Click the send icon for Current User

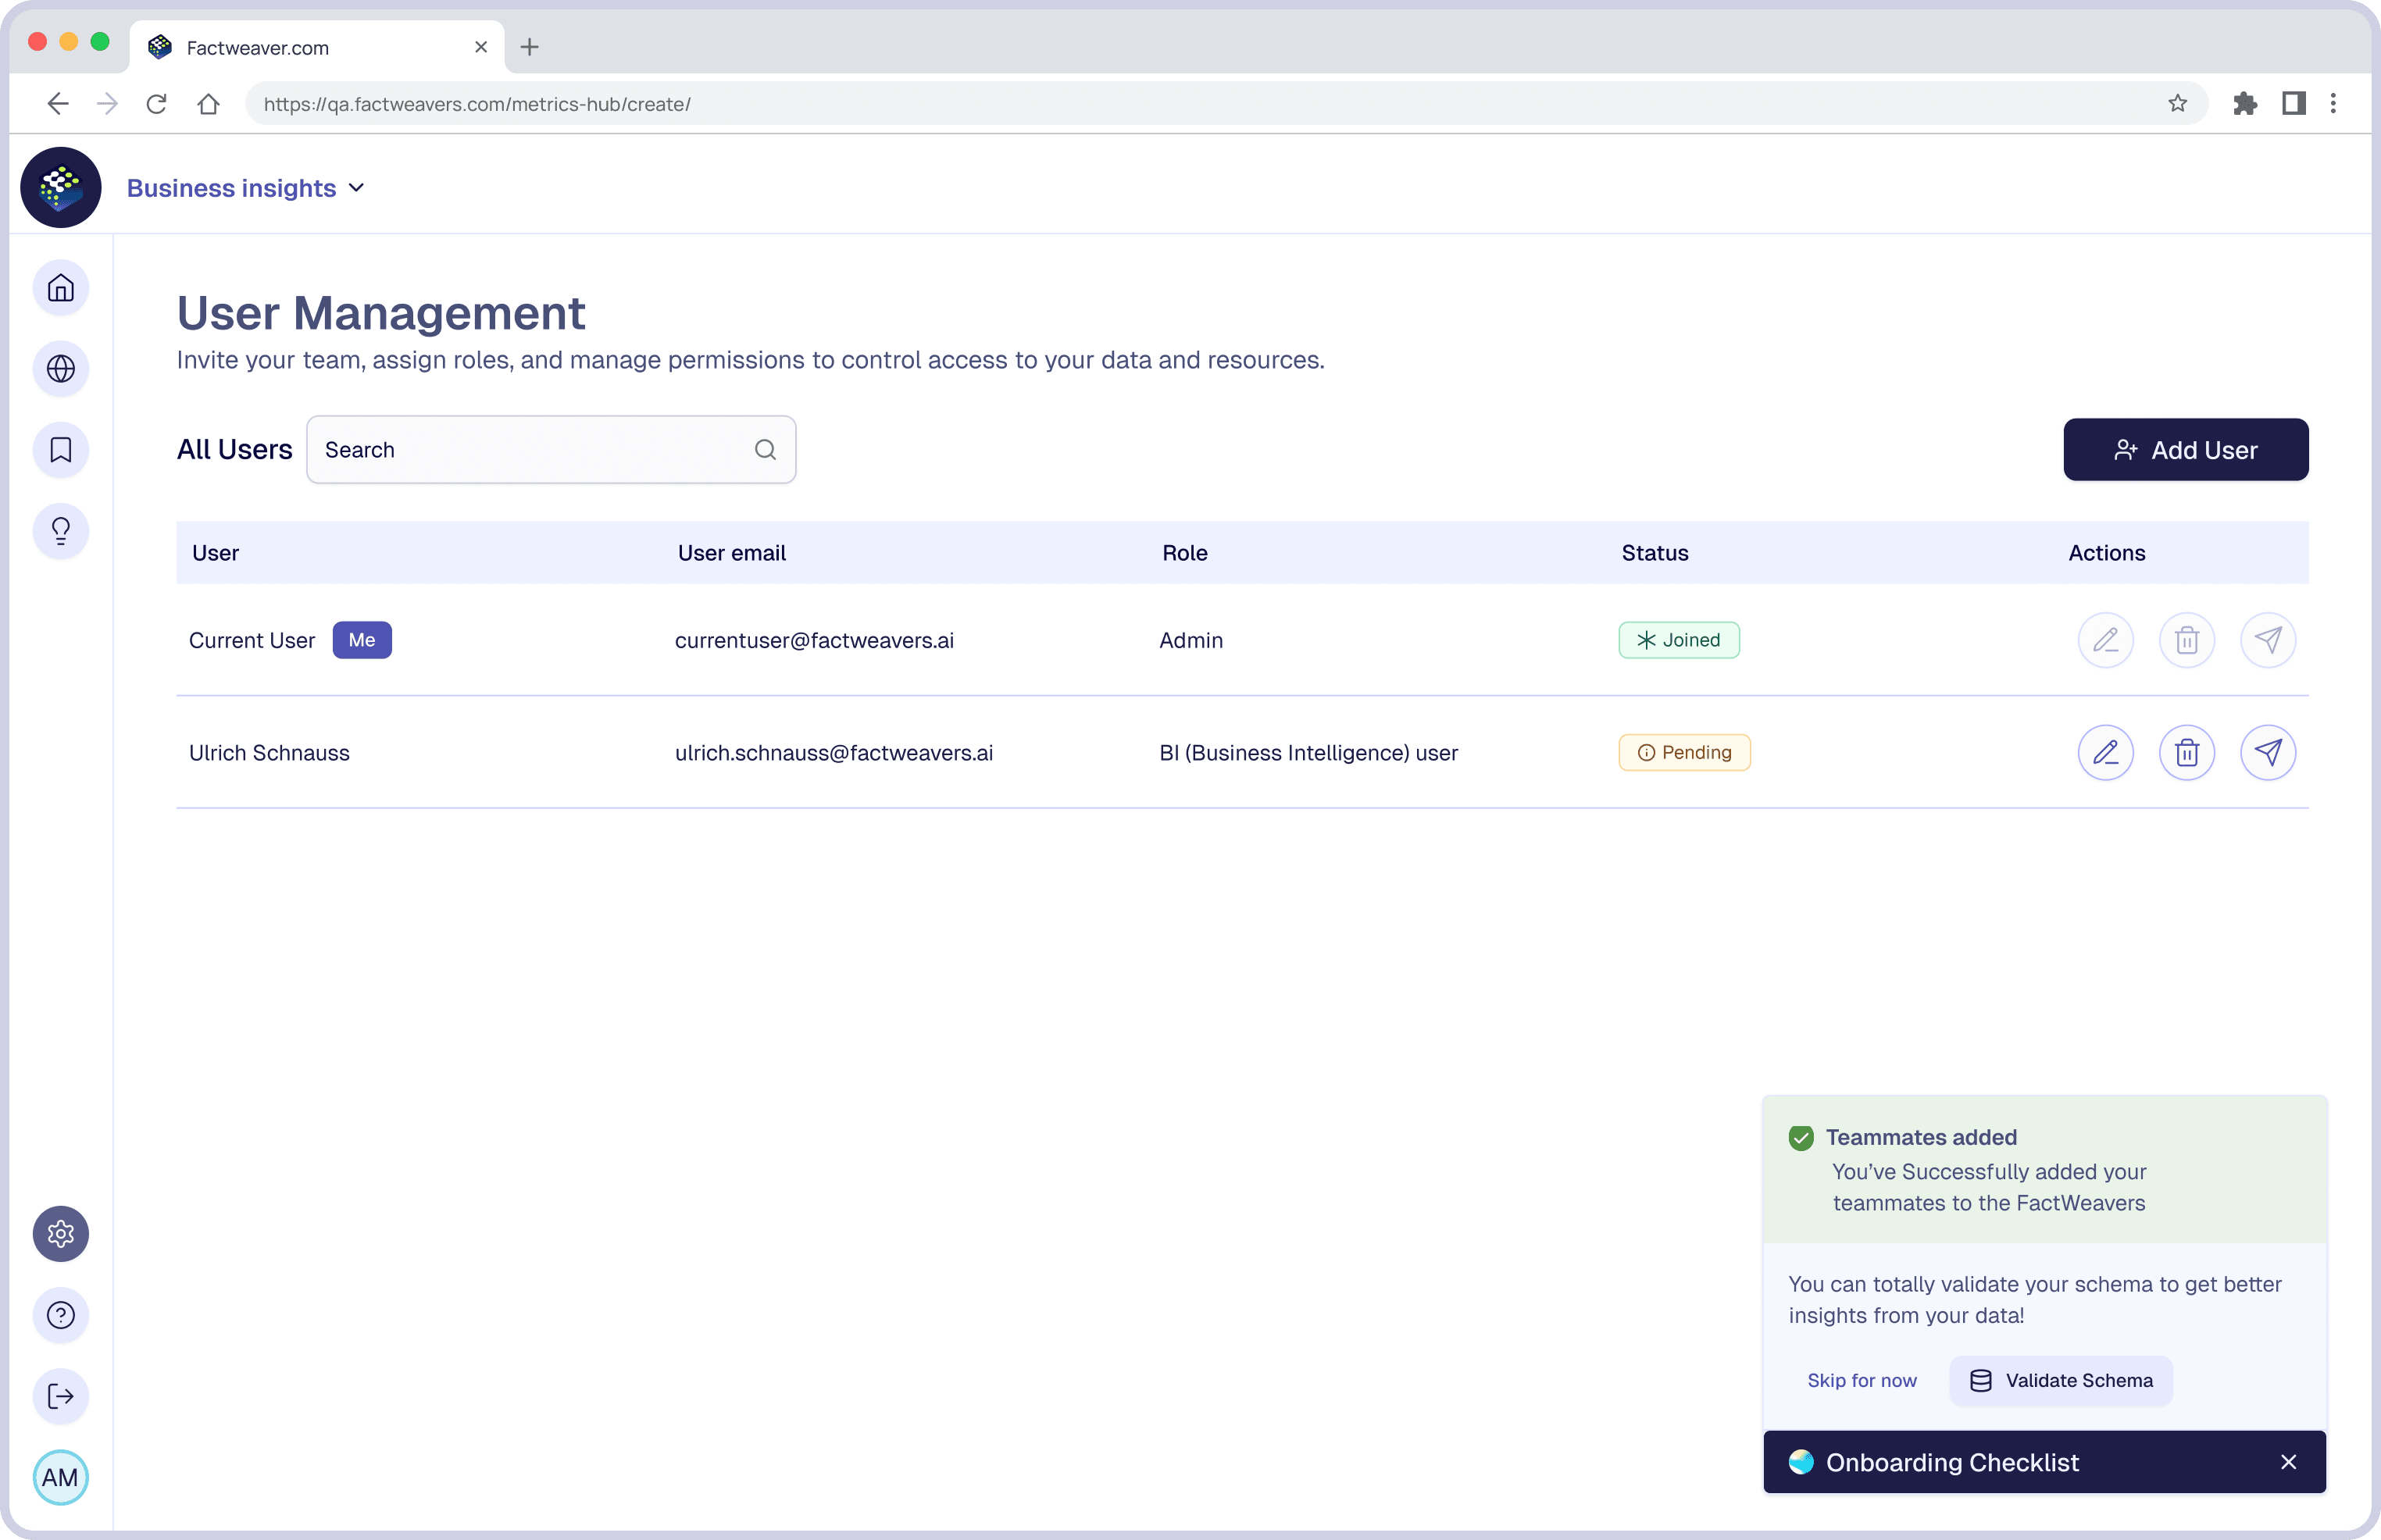click(x=2268, y=640)
